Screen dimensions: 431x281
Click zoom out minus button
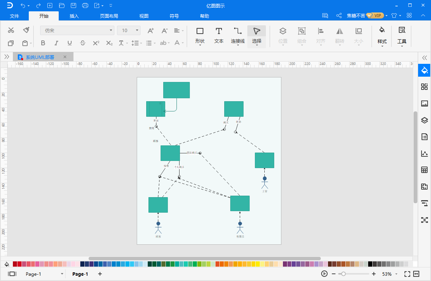pyautogui.click(x=333, y=274)
